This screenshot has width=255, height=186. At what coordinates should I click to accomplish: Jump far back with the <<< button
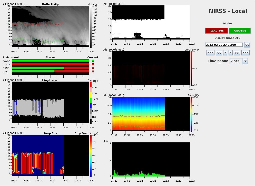point(210,53)
